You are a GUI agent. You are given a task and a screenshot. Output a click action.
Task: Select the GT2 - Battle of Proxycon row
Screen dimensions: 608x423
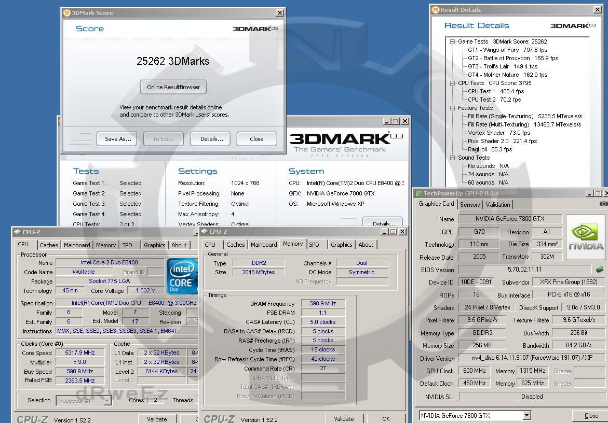513,58
